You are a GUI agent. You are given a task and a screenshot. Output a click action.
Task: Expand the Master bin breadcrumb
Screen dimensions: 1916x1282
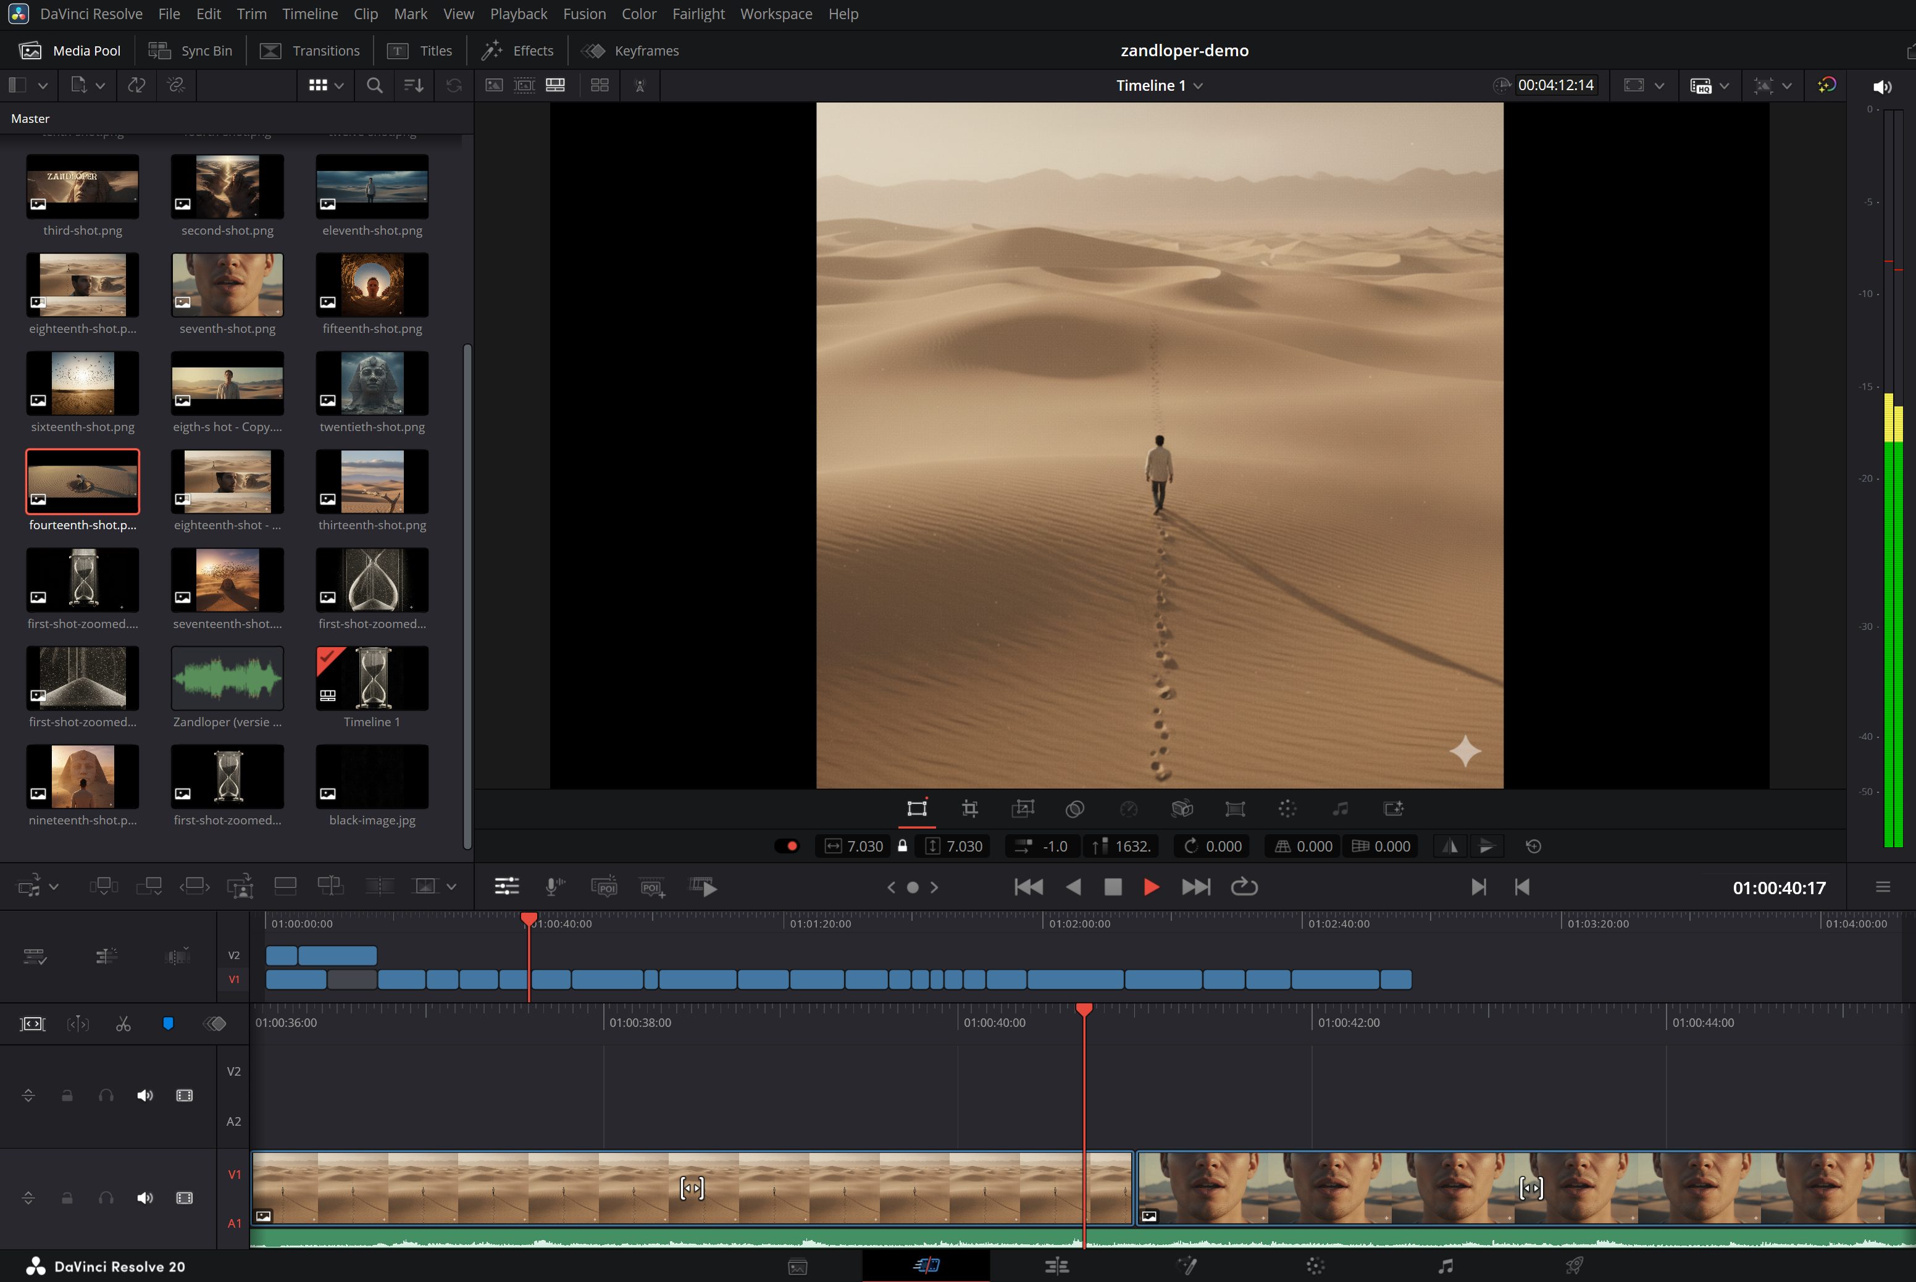click(30, 119)
